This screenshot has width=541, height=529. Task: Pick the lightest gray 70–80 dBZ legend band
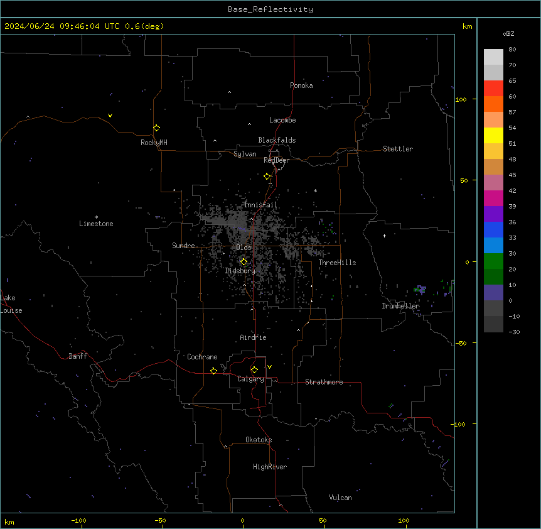tap(493, 57)
